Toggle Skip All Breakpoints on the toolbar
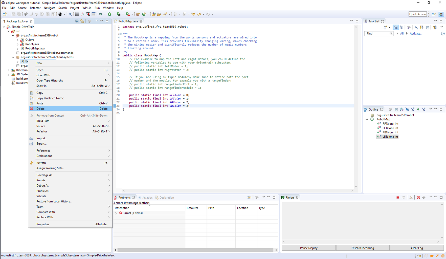 [70, 14]
